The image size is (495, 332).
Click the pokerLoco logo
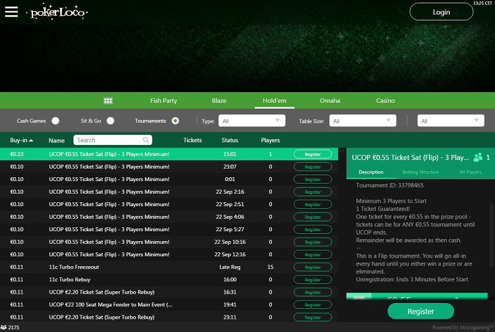click(59, 13)
